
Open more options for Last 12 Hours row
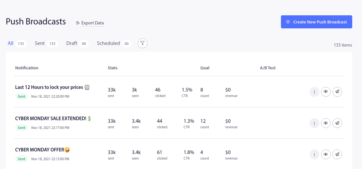point(314,92)
